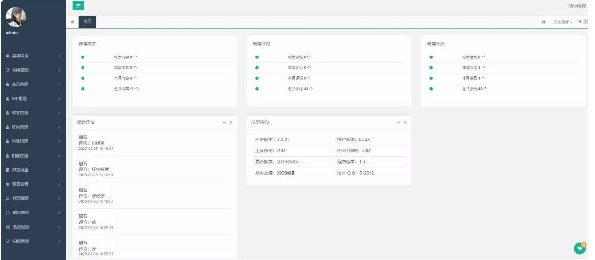Image resolution: width=595 pixels, height=260 pixels.
Task: Click the gears icon beside 系统设置
Action: tap(8, 227)
